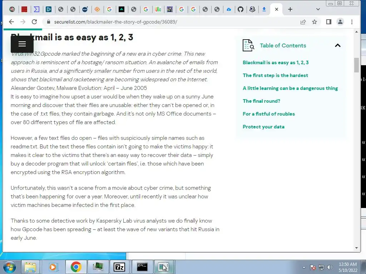Jump to 'Protect your data' section
366x274 pixels.
263,127
